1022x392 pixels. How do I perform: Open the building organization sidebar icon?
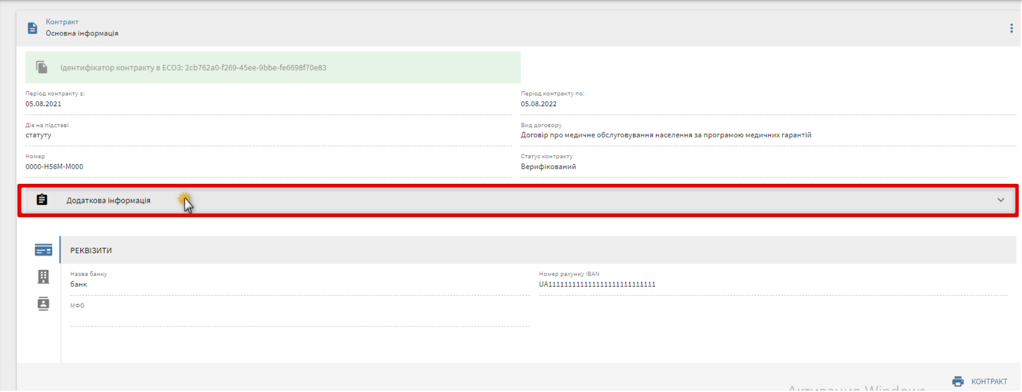click(43, 277)
